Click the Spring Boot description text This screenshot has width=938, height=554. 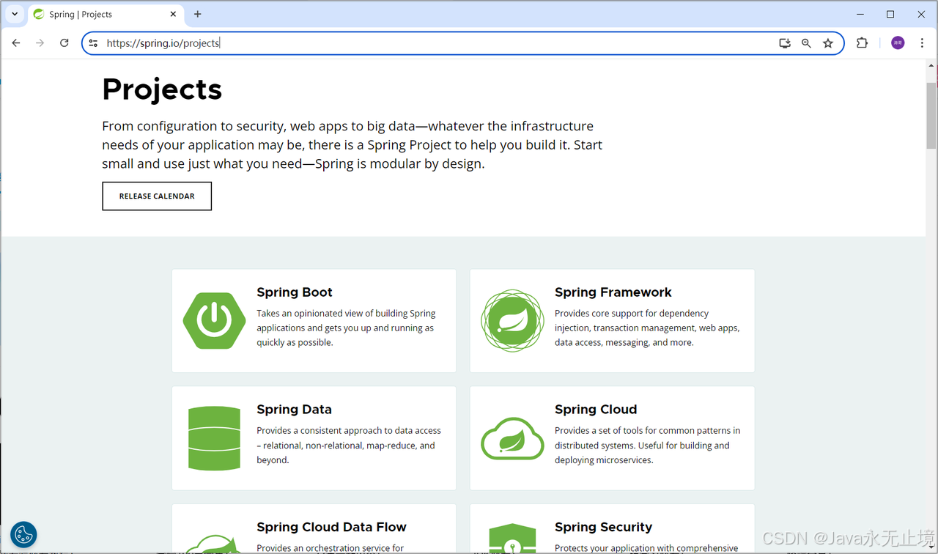point(346,328)
